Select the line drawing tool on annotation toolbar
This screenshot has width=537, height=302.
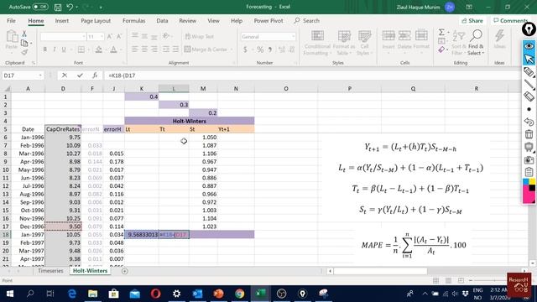point(529,84)
